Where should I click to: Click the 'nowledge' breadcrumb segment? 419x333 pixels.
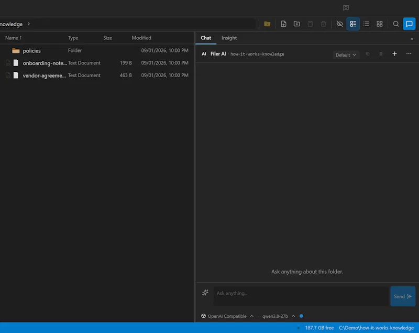click(x=11, y=24)
